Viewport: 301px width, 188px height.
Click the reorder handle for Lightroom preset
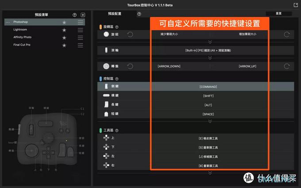[81, 30]
